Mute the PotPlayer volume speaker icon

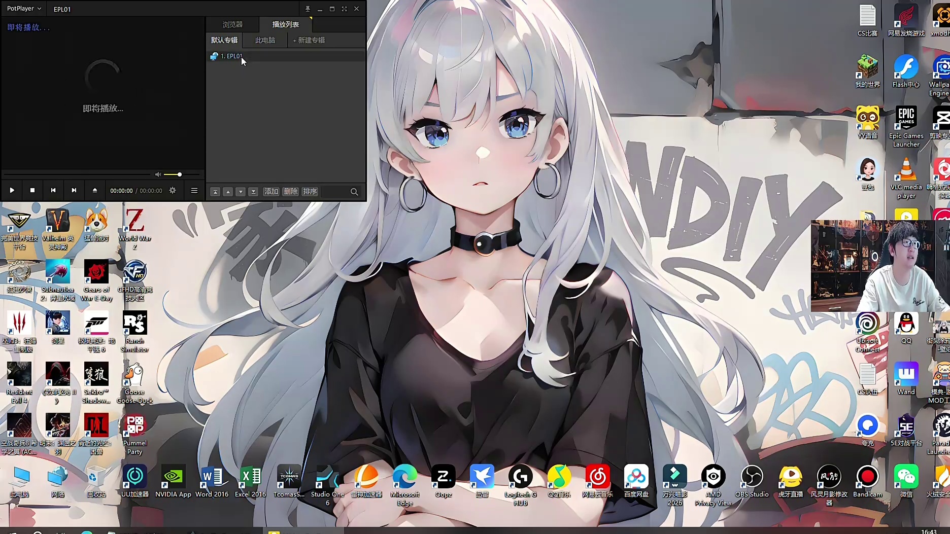point(158,174)
